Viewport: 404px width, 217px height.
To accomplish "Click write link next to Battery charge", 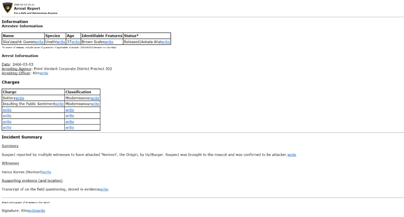I will point(20,98).
